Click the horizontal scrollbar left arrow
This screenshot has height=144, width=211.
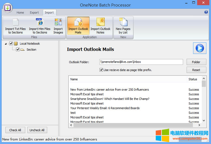71,125
